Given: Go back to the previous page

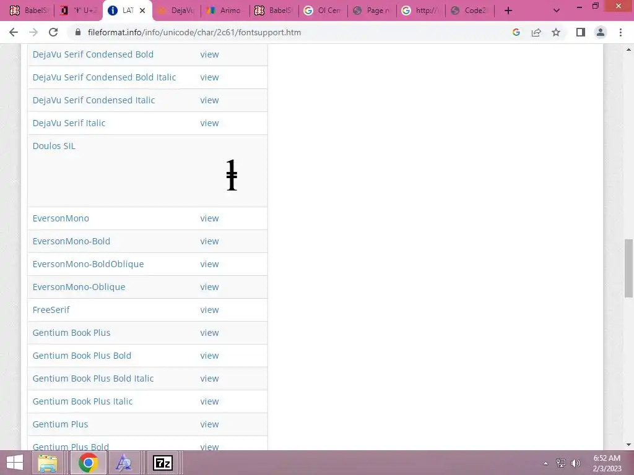Looking at the screenshot, I should (14, 32).
